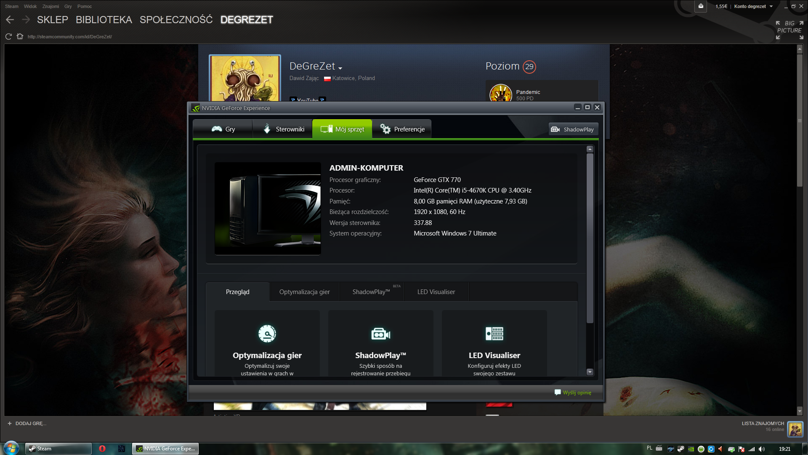Open the SKLEP section in Steam
Screen dimensions: 808x455
point(53,20)
